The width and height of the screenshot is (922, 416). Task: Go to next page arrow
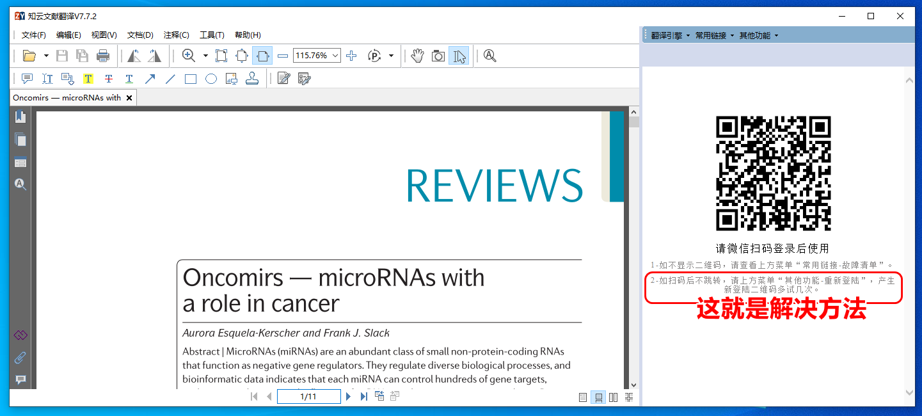point(348,397)
